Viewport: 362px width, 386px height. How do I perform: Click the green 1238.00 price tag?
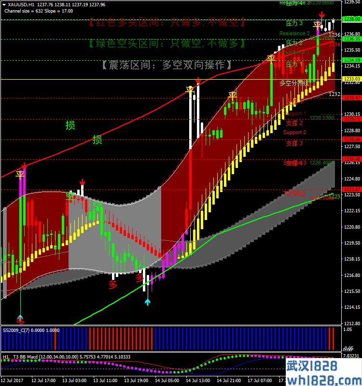(x=351, y=19)
